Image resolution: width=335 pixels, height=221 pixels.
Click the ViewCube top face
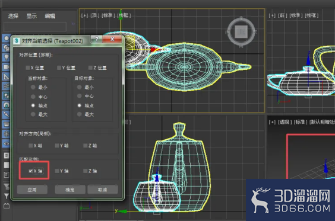click(x=241, y=32)
